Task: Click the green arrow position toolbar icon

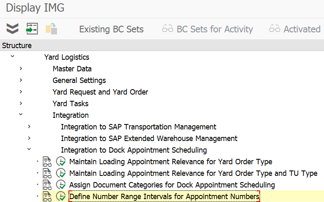Action: 32,29
